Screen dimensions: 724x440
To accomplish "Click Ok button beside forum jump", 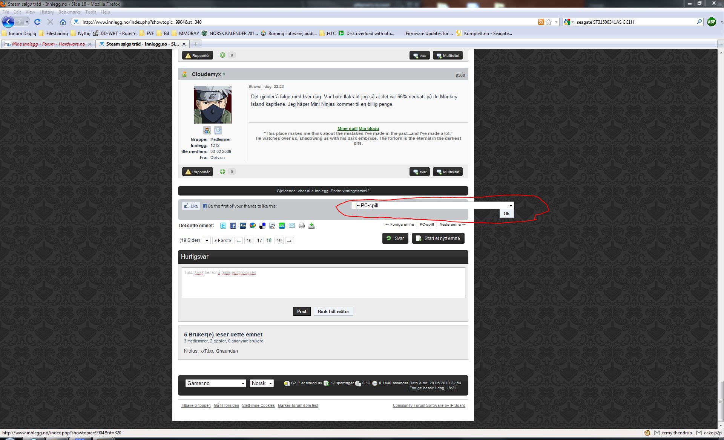I will coord(506,213).
